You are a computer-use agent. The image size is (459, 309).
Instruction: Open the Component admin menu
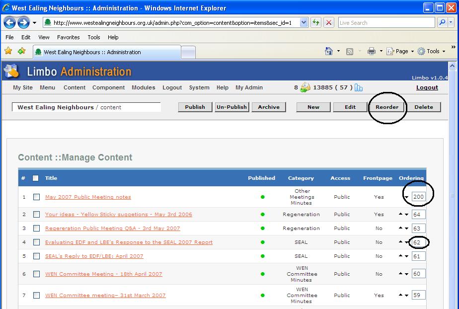pos(108,87)
